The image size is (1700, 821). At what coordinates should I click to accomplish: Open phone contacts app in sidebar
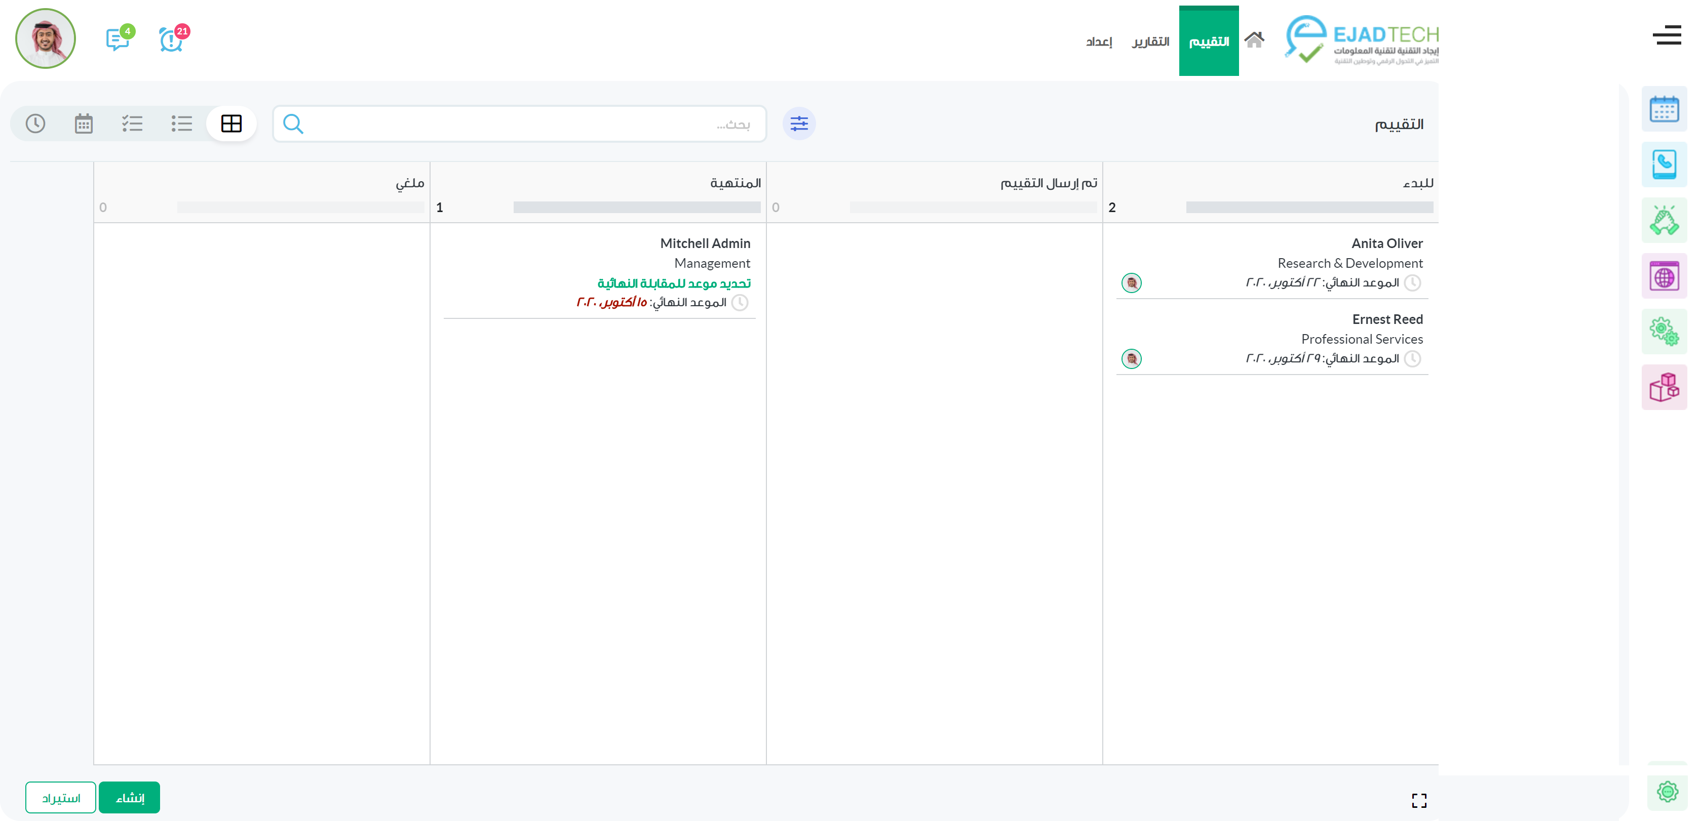[1664, 164]
